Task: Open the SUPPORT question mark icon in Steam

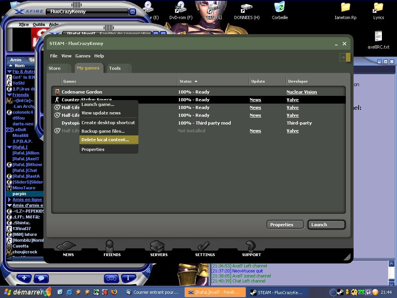Action: tap(251, 249)
